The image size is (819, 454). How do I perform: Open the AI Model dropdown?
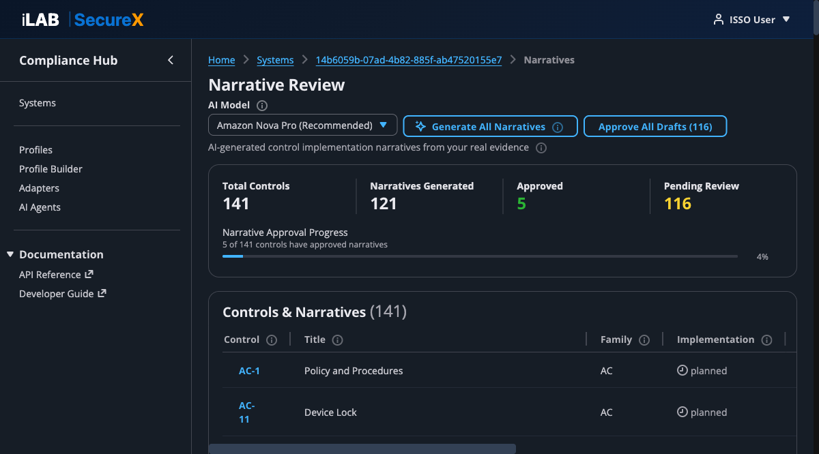(x=302, y=125)
